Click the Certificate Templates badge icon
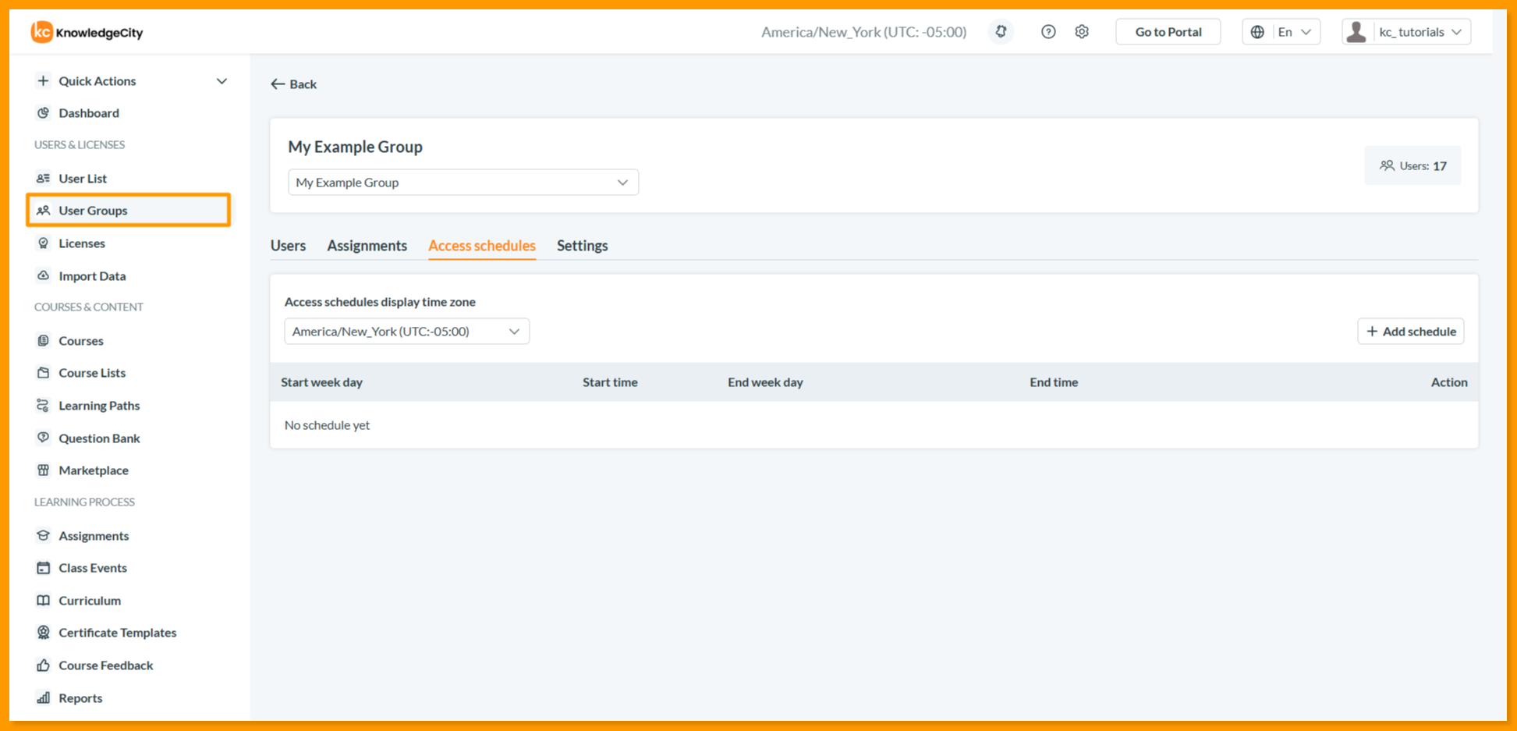The width and height of the screenshot is (1517, 731). click(43, 632)
